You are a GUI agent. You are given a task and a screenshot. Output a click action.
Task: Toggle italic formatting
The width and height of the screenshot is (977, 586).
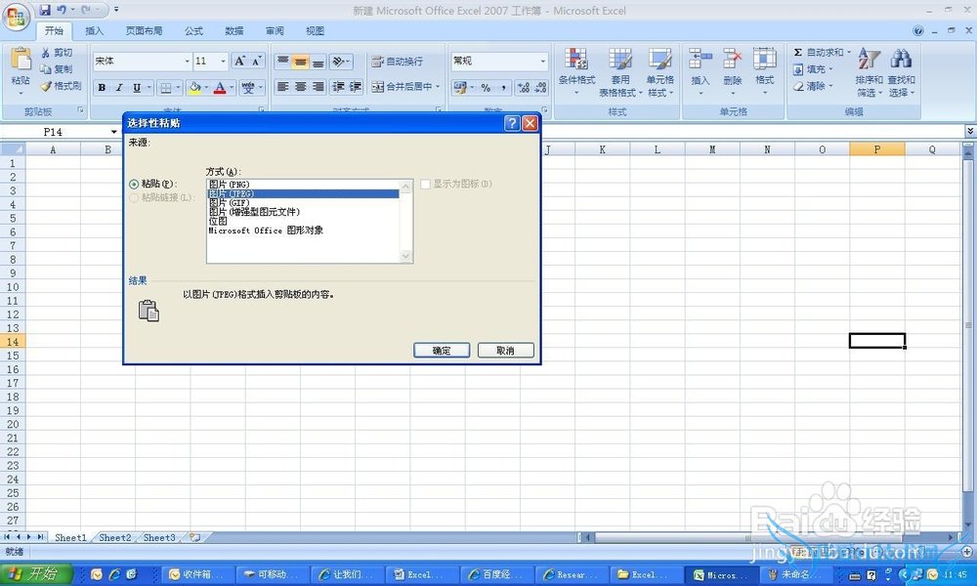(118, 88)
